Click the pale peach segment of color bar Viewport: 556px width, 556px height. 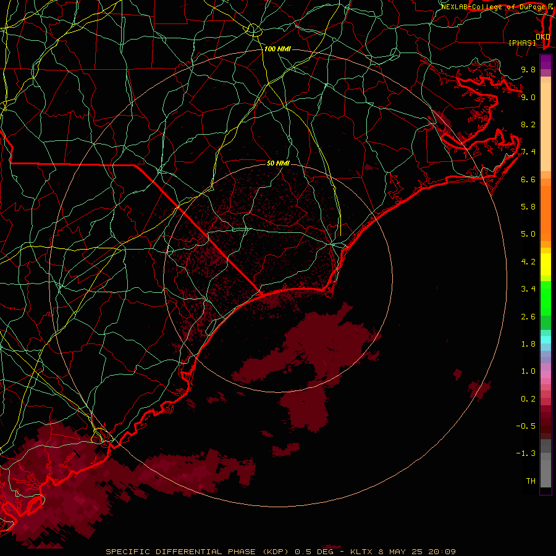[x=545, y=127]
